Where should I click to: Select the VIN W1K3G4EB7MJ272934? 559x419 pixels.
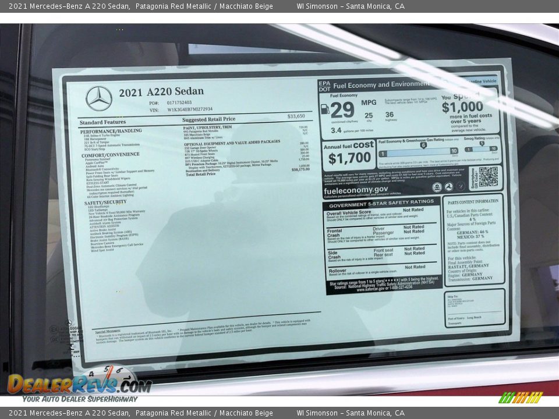click(190, 109)
